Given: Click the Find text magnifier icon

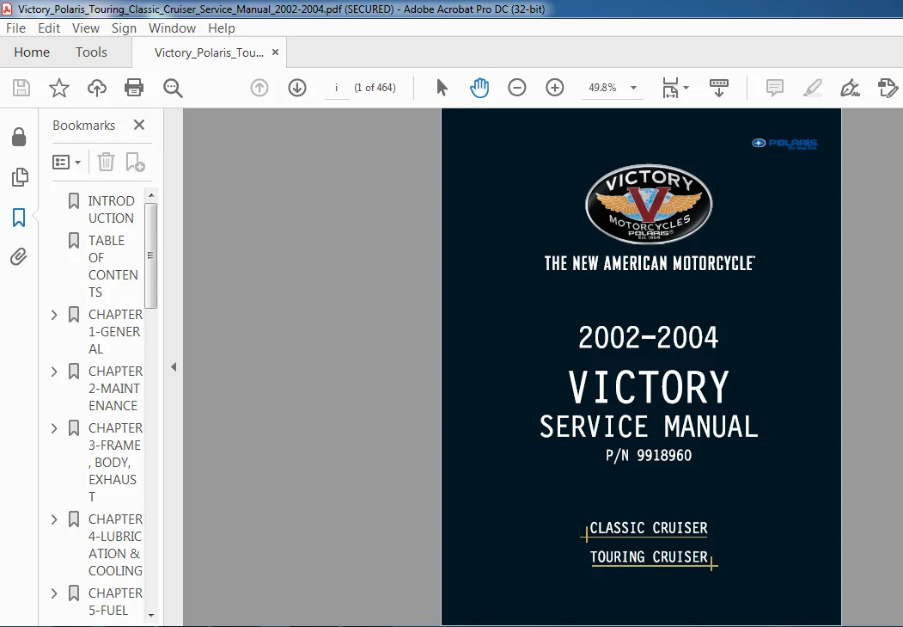Looking at the screenshot, I should [x=173, y=88].
